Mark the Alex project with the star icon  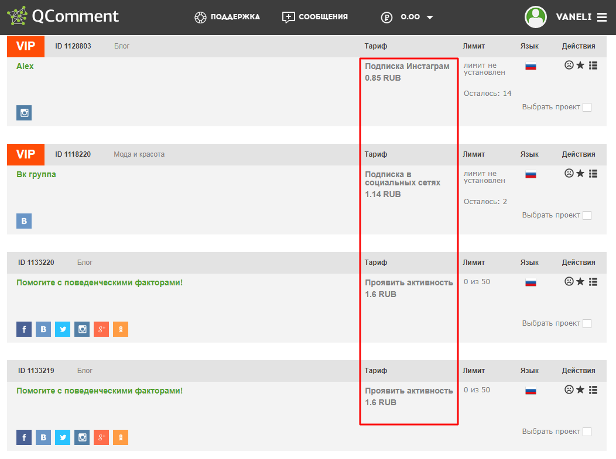580,65
